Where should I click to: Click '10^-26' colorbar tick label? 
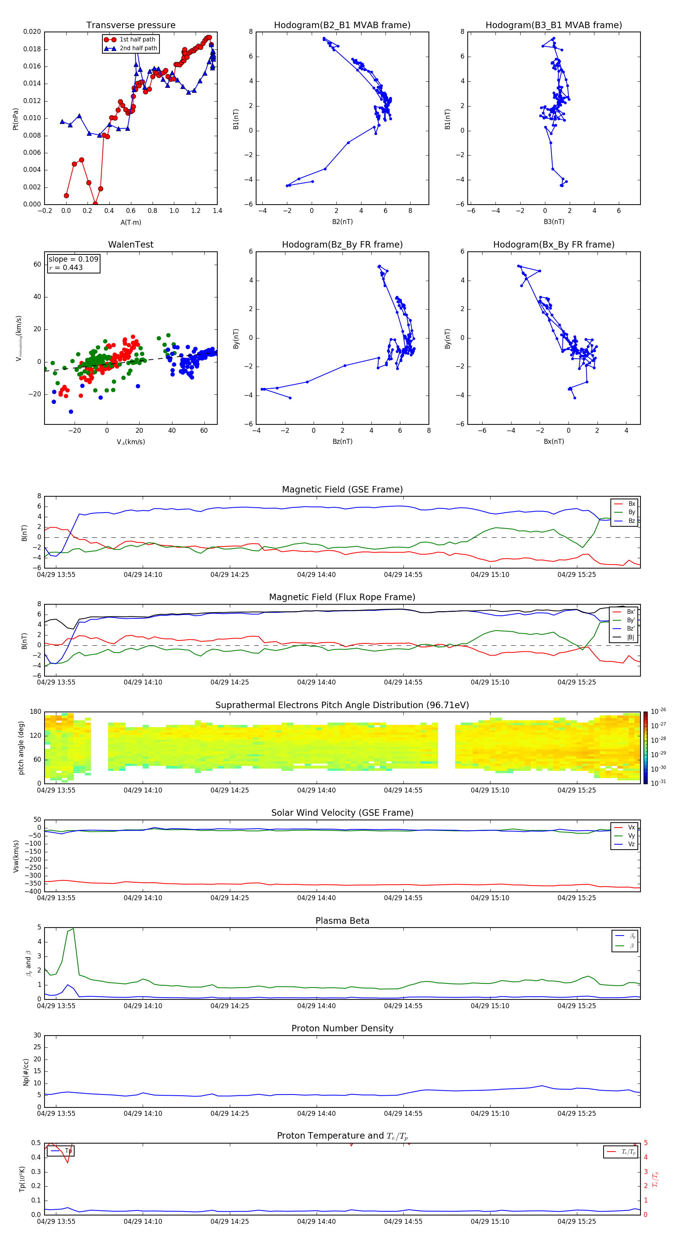click(658, 711)
